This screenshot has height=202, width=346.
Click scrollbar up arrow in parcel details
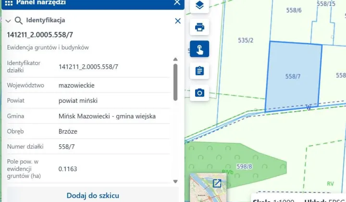click(x=175, y=59)
